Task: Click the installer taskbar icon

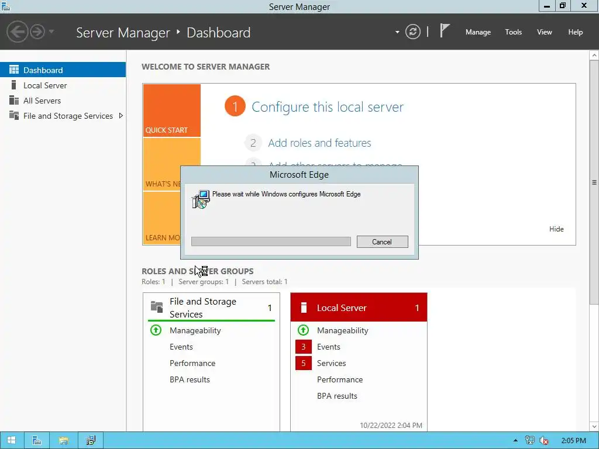Action: [91, 441]
